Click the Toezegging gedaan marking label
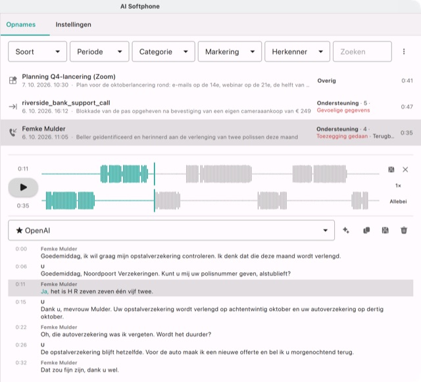This screenshot has height=382, width=421. pyautogui.click(x=342, y=136)
